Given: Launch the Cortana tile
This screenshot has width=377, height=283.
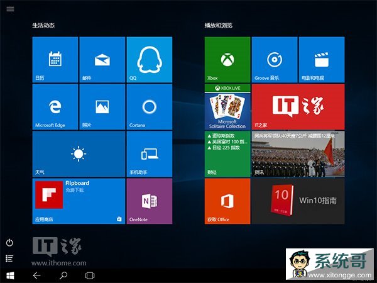Looking at the screenshot, I should click(x=150, y=107).
